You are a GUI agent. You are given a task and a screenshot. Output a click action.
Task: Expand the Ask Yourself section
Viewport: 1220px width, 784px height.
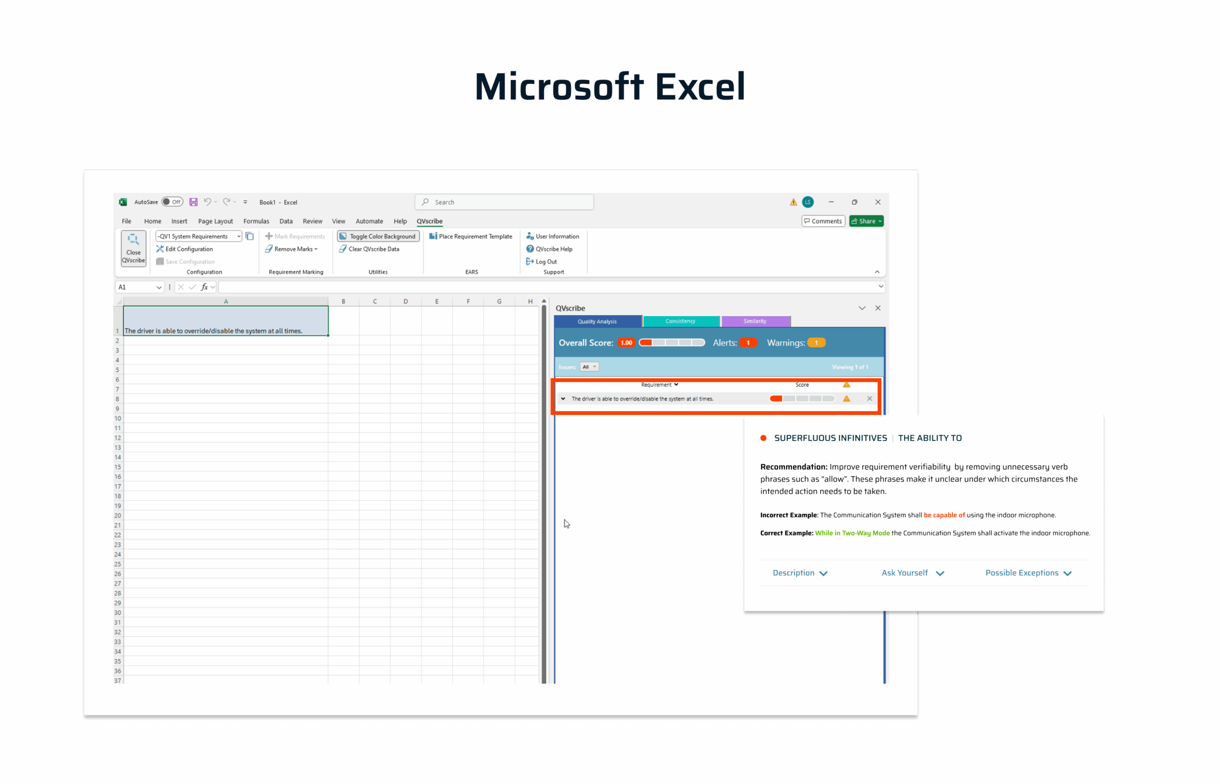click(x=913, y=573)
